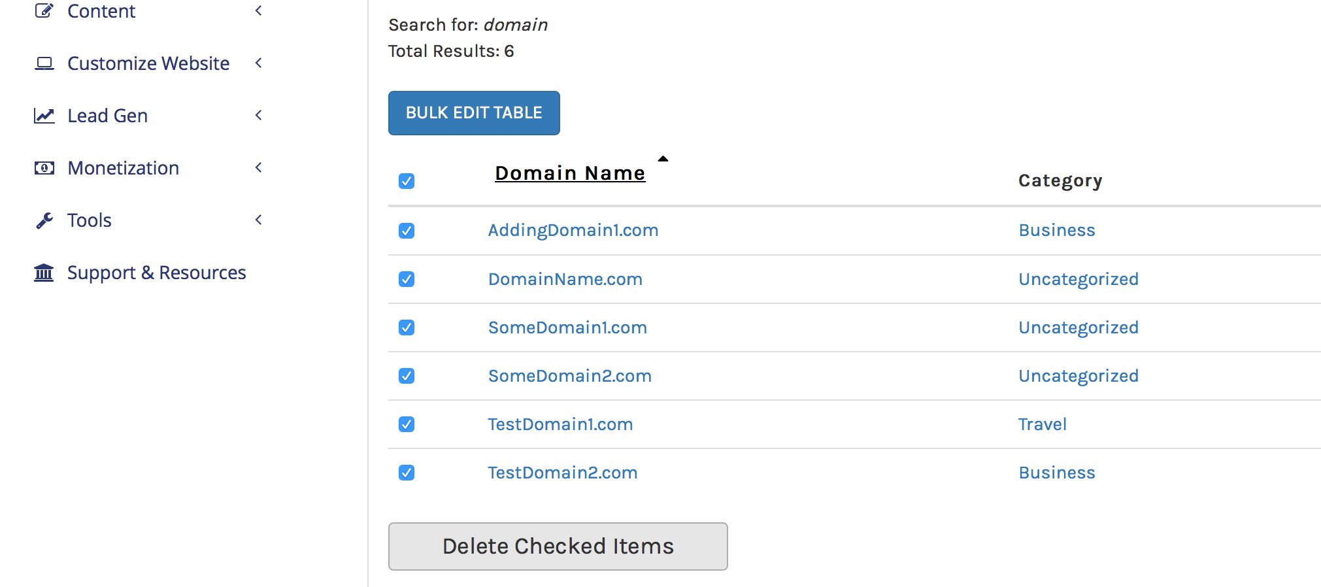Open Support & Resources in sidebar
Screen dimensions: 1321x587
tap(156, 273)
